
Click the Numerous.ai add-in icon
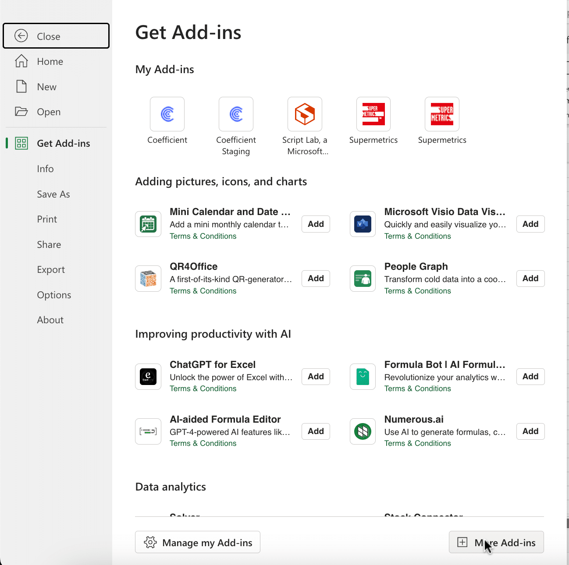tap(363, 431)
